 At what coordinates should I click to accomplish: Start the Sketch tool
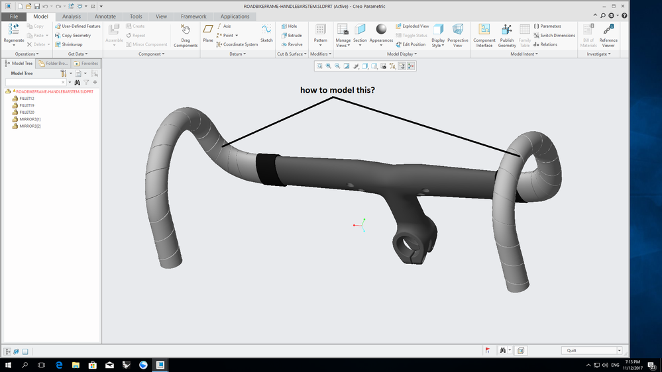266,33
